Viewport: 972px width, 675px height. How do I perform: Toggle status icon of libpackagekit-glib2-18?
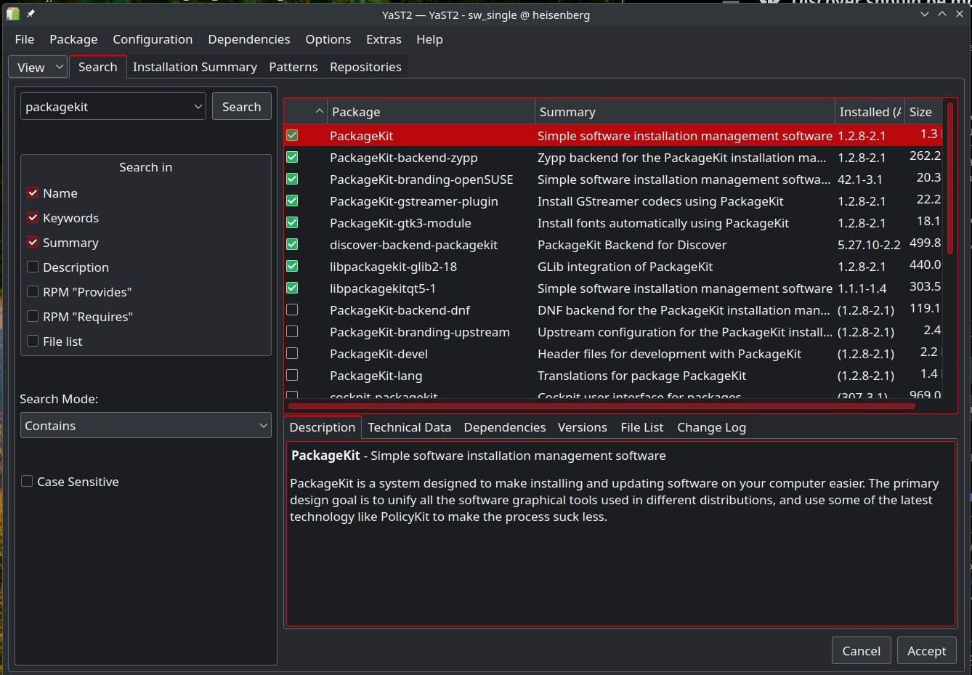tap(292, 266)
